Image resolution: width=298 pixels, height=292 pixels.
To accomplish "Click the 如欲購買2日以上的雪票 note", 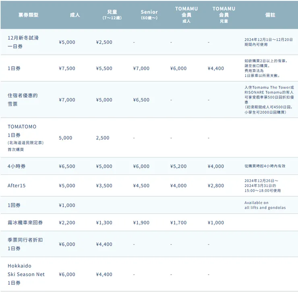I will coord(266,68).
